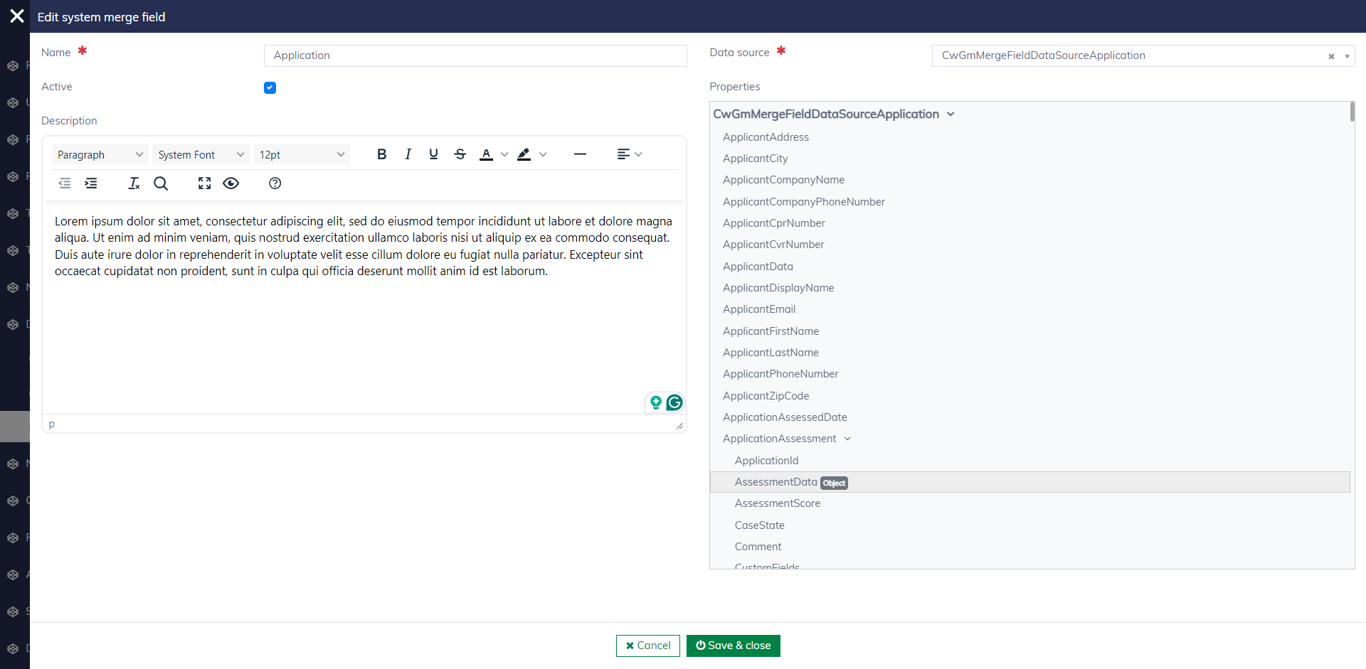1366x669 pixels.
Task: Select the AssessmentScore property
Action: 777,503
